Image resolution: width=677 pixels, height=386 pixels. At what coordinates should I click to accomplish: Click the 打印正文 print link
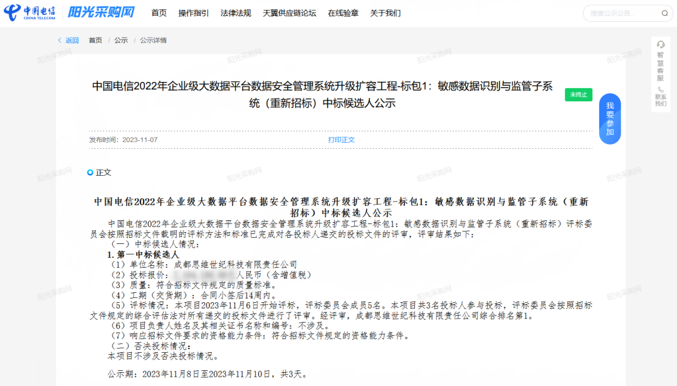(341, 140)
